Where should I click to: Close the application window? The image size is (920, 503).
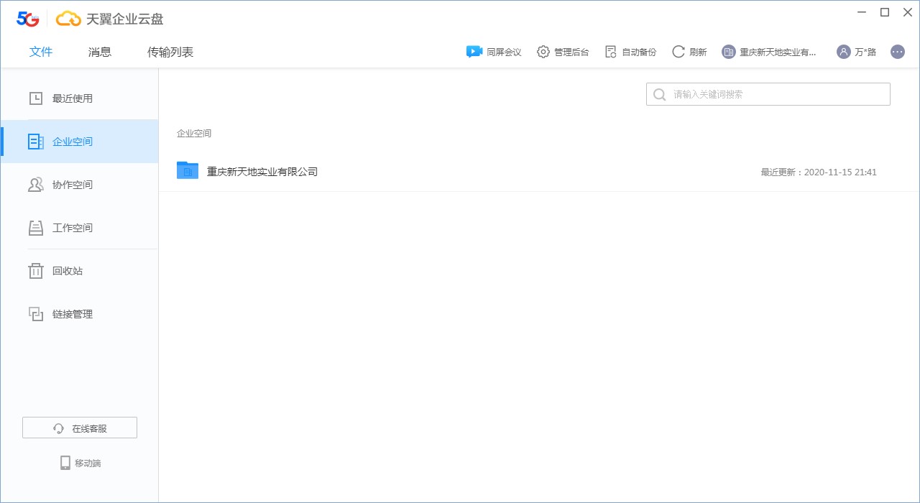tap(907, 12)
